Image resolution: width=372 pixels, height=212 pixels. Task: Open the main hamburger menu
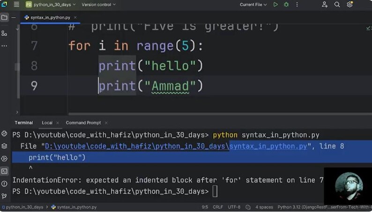pyautogui.click(x=16, y=5)
